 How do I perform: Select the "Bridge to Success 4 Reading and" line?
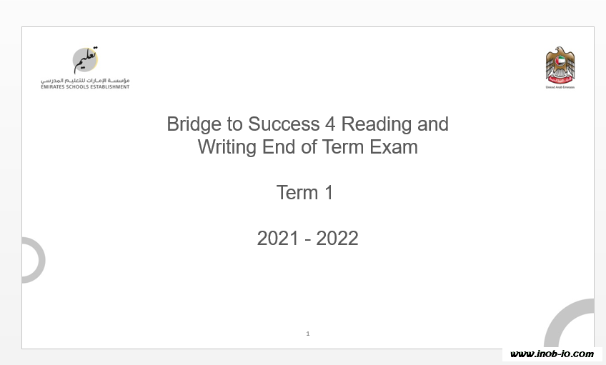point(307,124)
